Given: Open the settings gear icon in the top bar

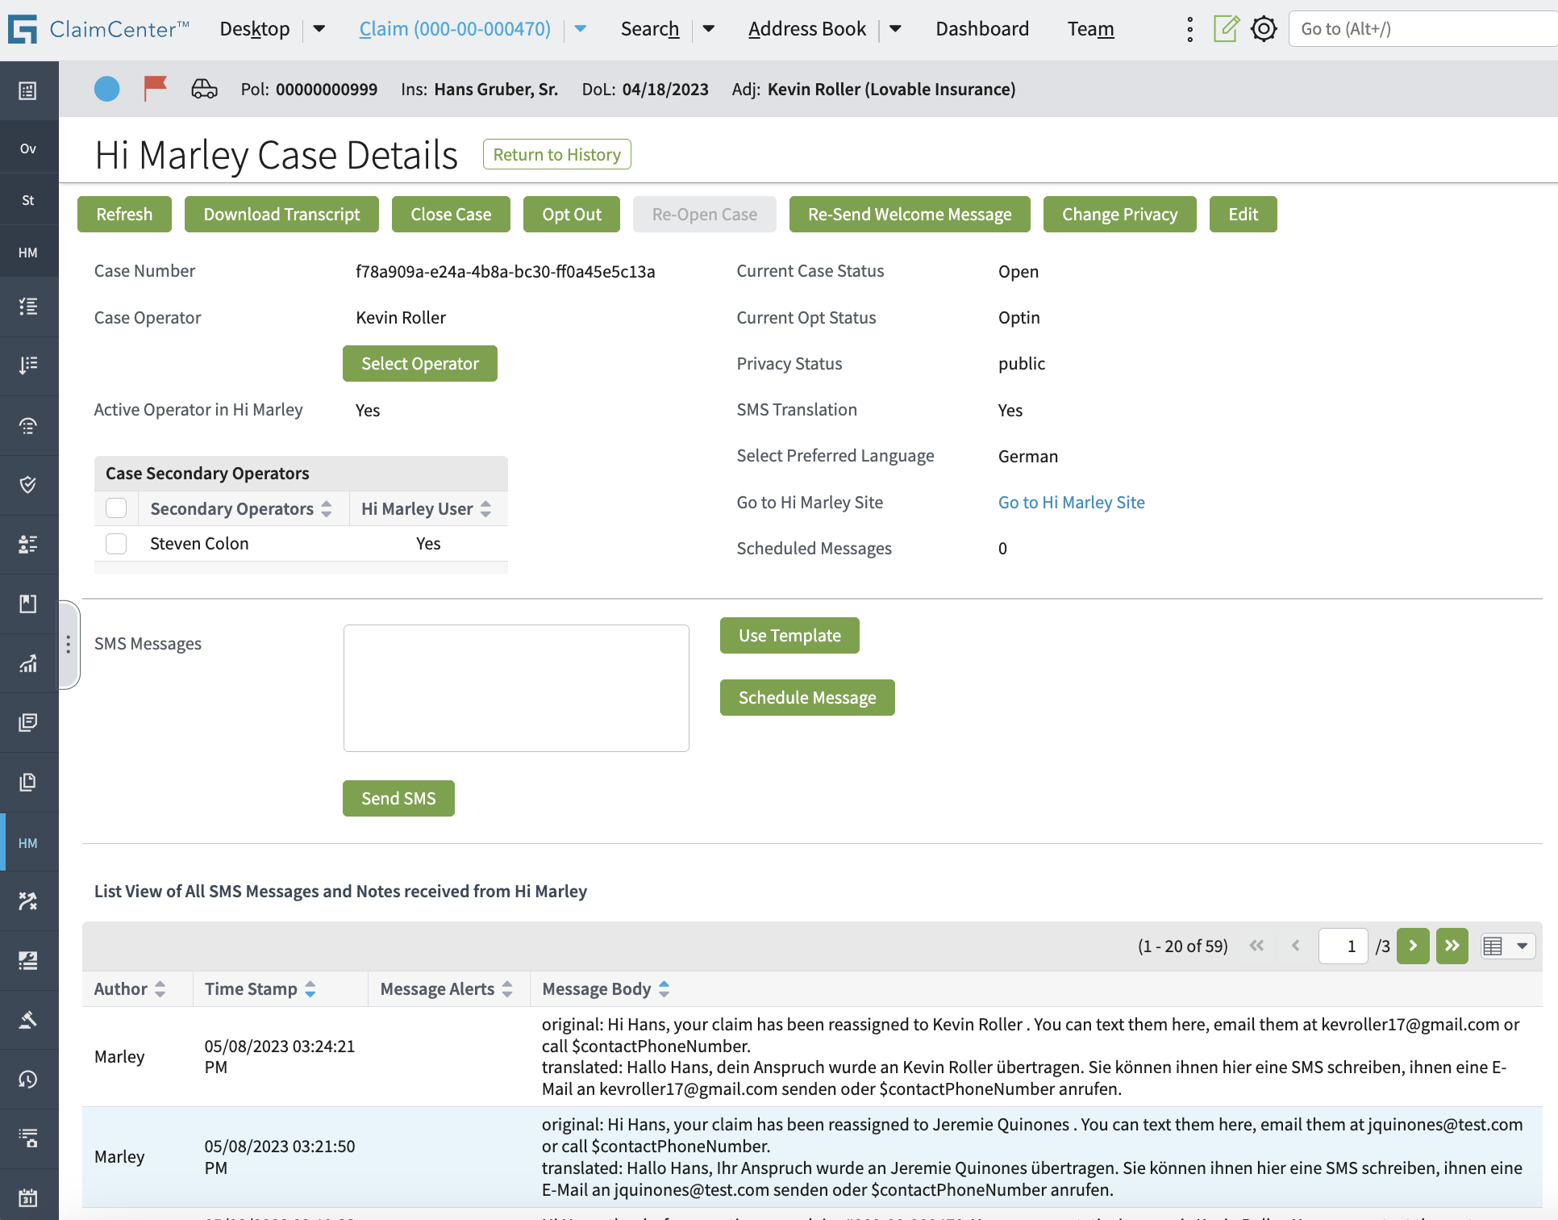Looking at the screenshot, I should point(1263,28).
